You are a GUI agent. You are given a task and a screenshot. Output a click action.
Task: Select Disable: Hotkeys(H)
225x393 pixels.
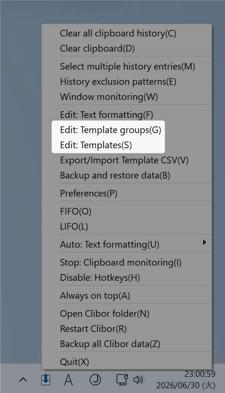click(x=126, y=277)
